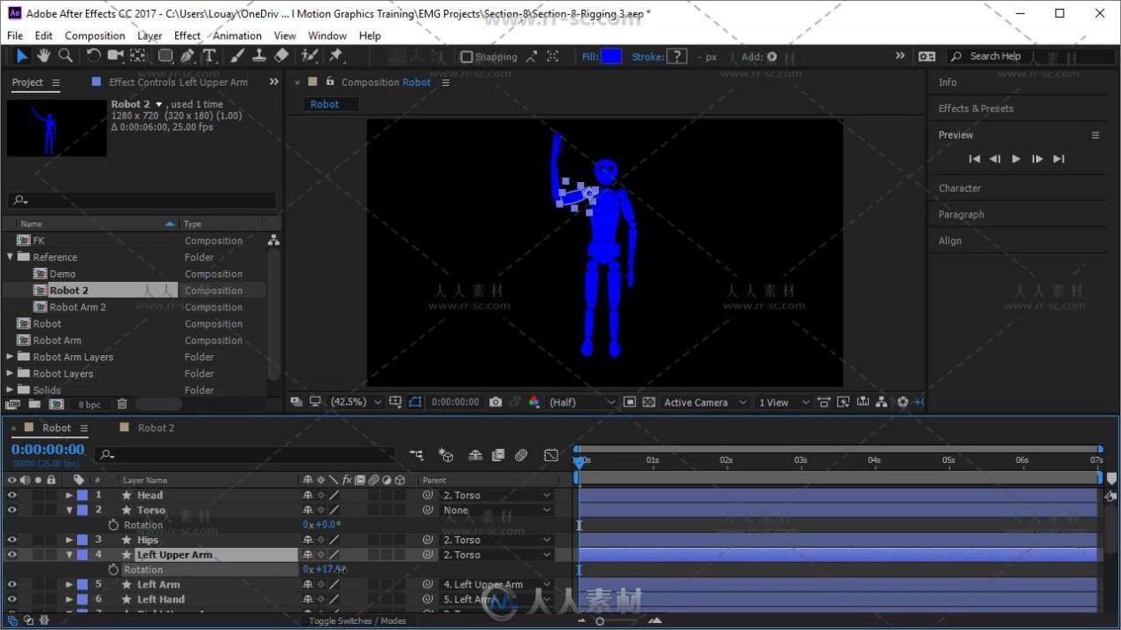
Task: Click Toggle Switches / Modes button
Action: tap(357, 621)
